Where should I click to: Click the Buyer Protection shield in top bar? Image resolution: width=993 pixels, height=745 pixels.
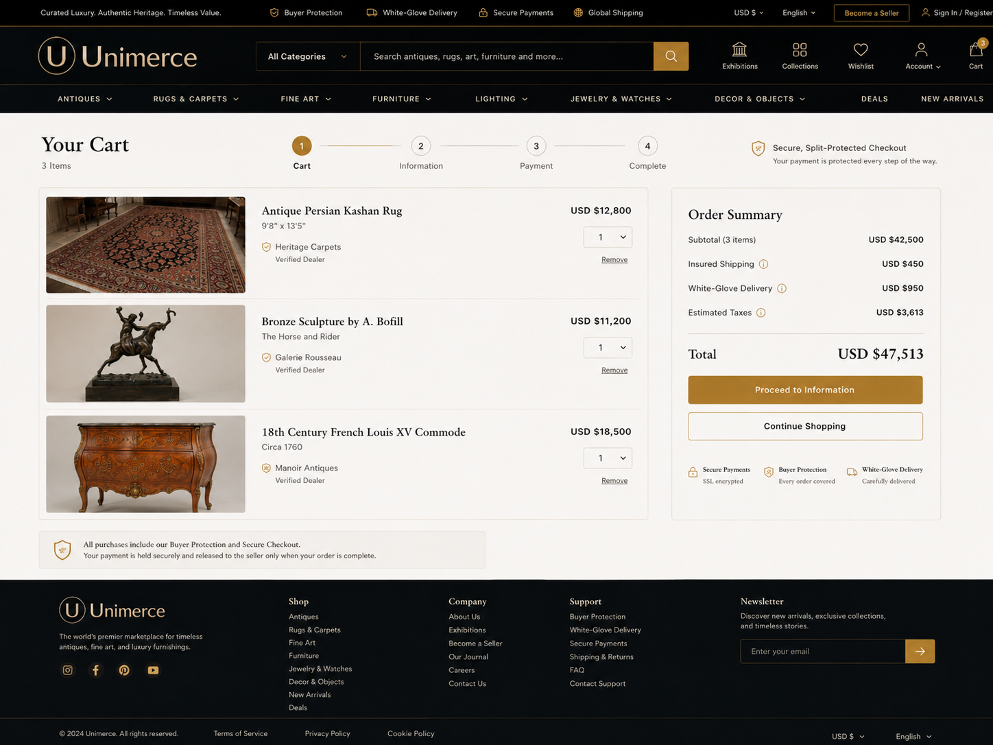tap(274, 12)
